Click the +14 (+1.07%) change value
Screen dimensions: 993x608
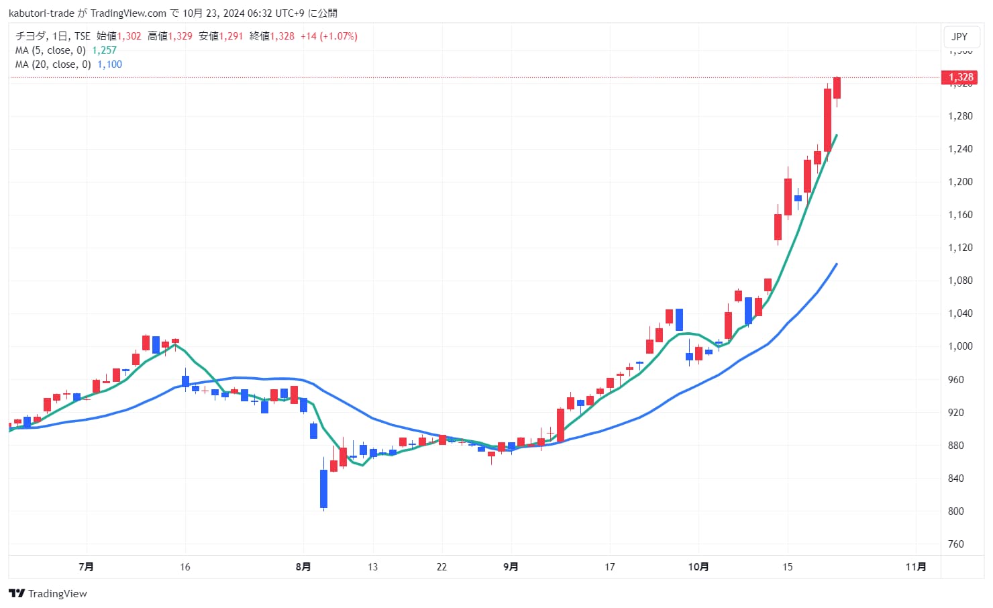pos(329,36)
